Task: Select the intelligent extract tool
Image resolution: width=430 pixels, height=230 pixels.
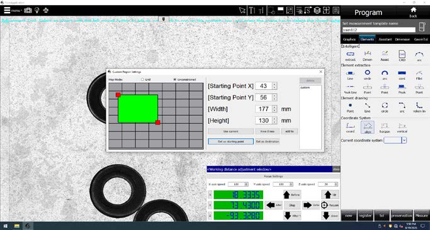Action: point(350,56)
